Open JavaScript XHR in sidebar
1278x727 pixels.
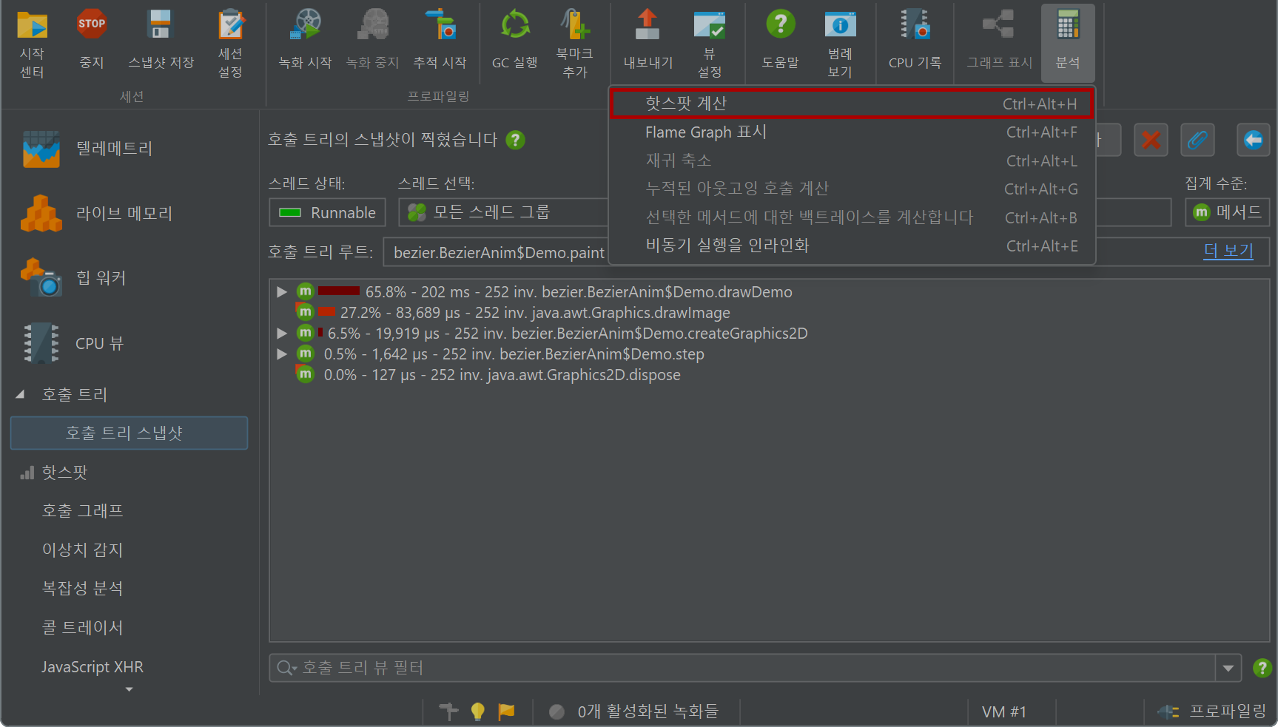coord(93,667)
